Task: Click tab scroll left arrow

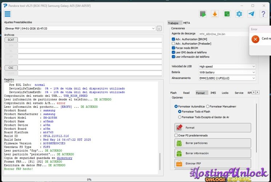Action: 254,92
